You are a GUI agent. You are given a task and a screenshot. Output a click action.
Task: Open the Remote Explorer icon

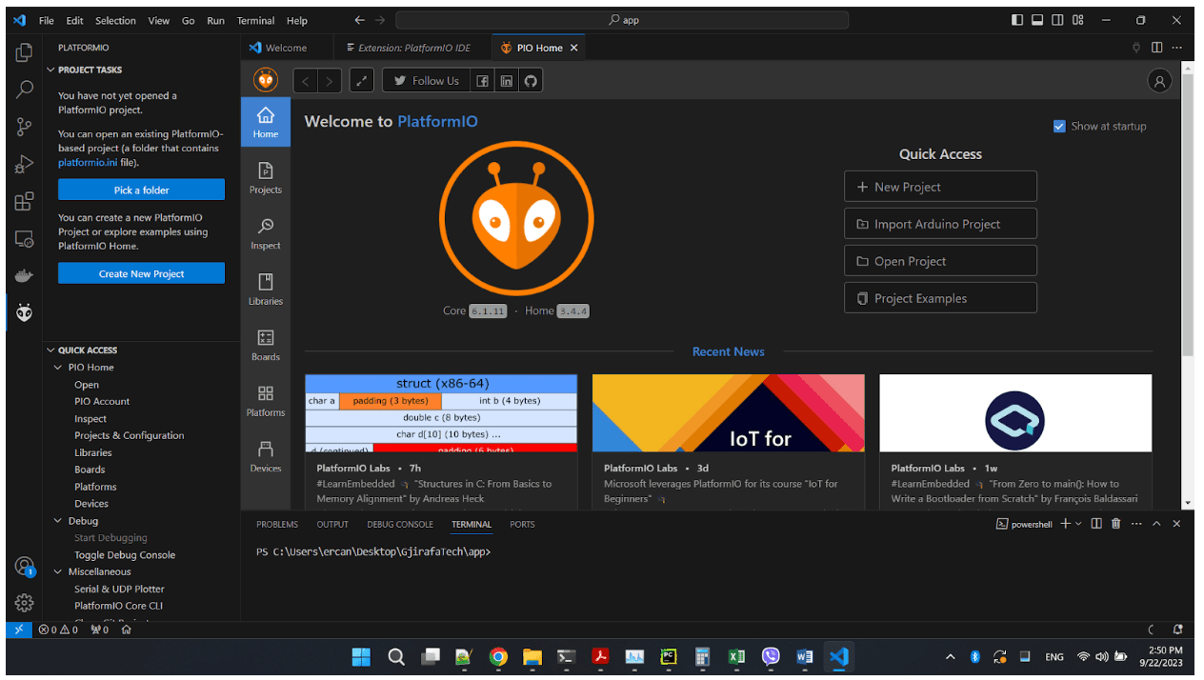click(x=25, y=238)
